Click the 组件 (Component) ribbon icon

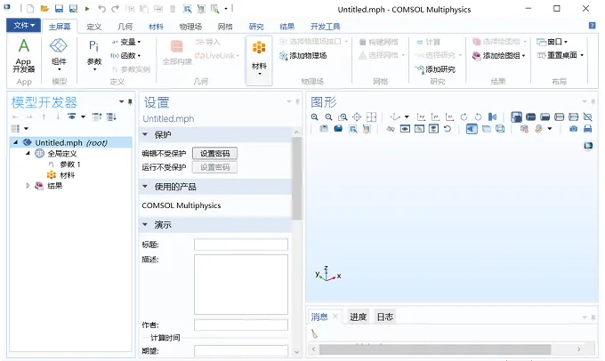(59, 55)
